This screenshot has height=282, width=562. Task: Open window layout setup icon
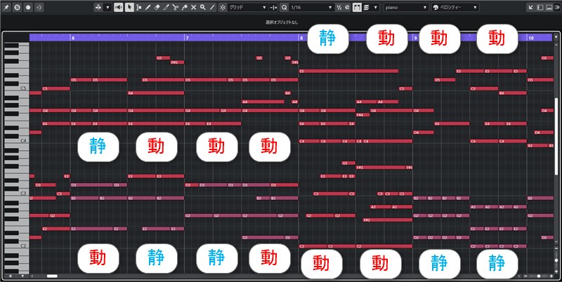click(557, 7)
